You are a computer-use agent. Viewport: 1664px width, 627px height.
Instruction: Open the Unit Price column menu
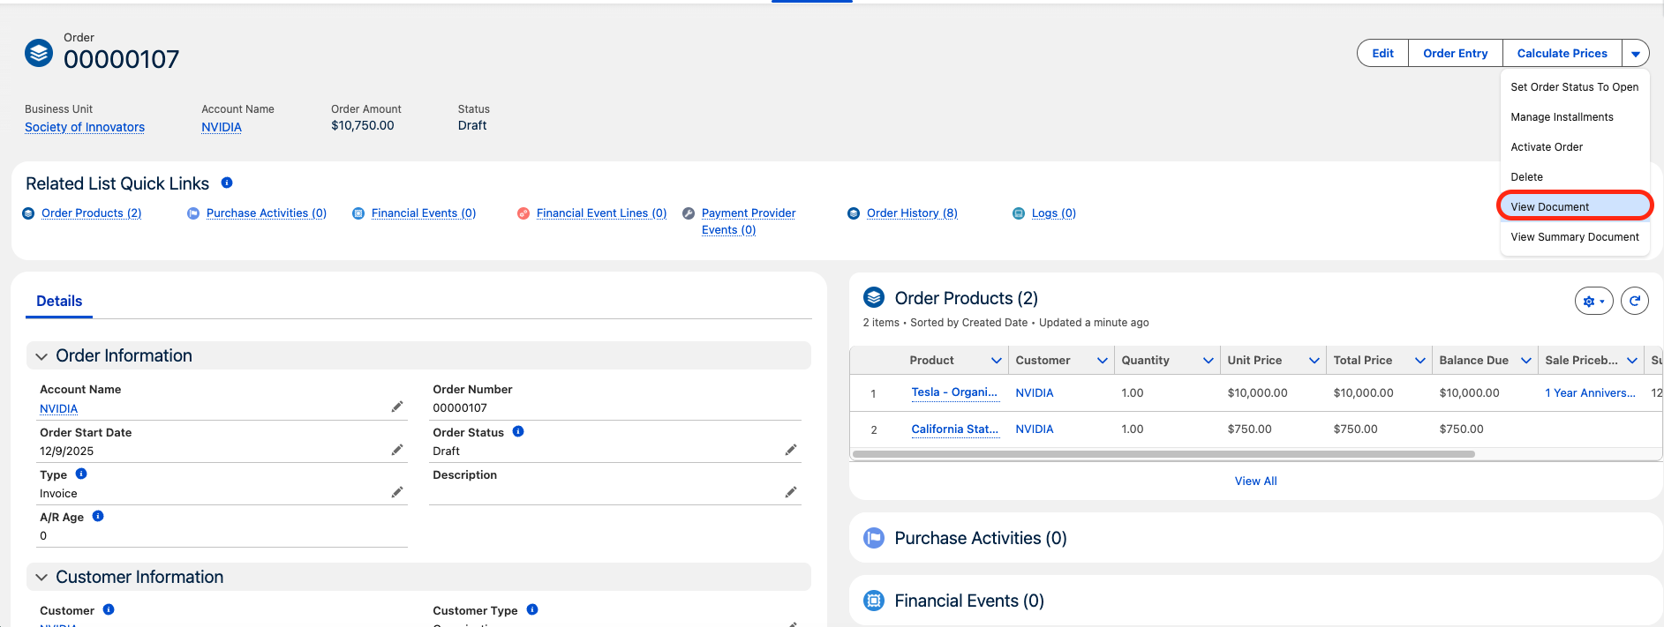point(1314,360)
